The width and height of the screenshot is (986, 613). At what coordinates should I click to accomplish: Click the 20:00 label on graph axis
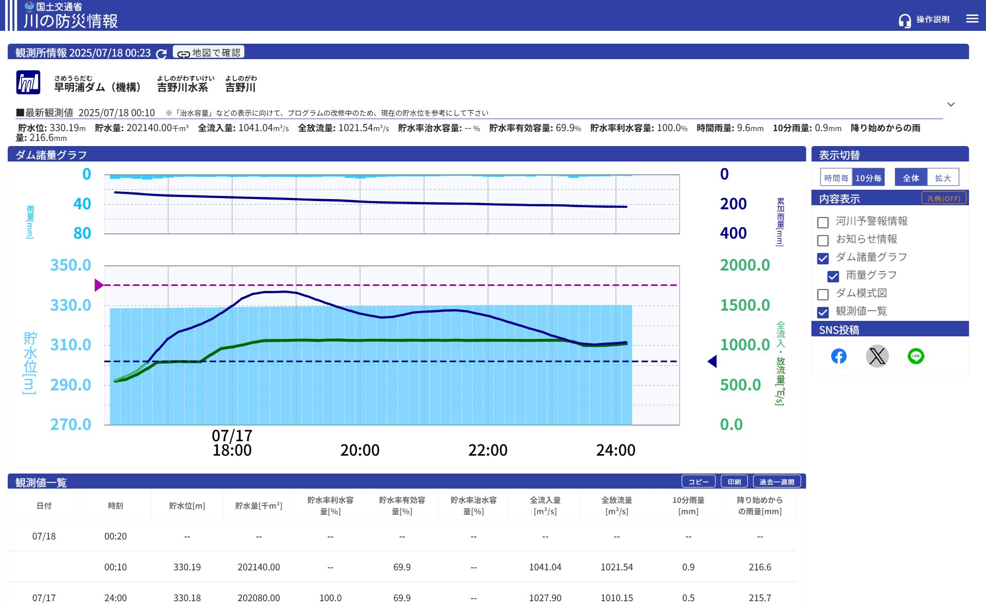tap(360, 450)
